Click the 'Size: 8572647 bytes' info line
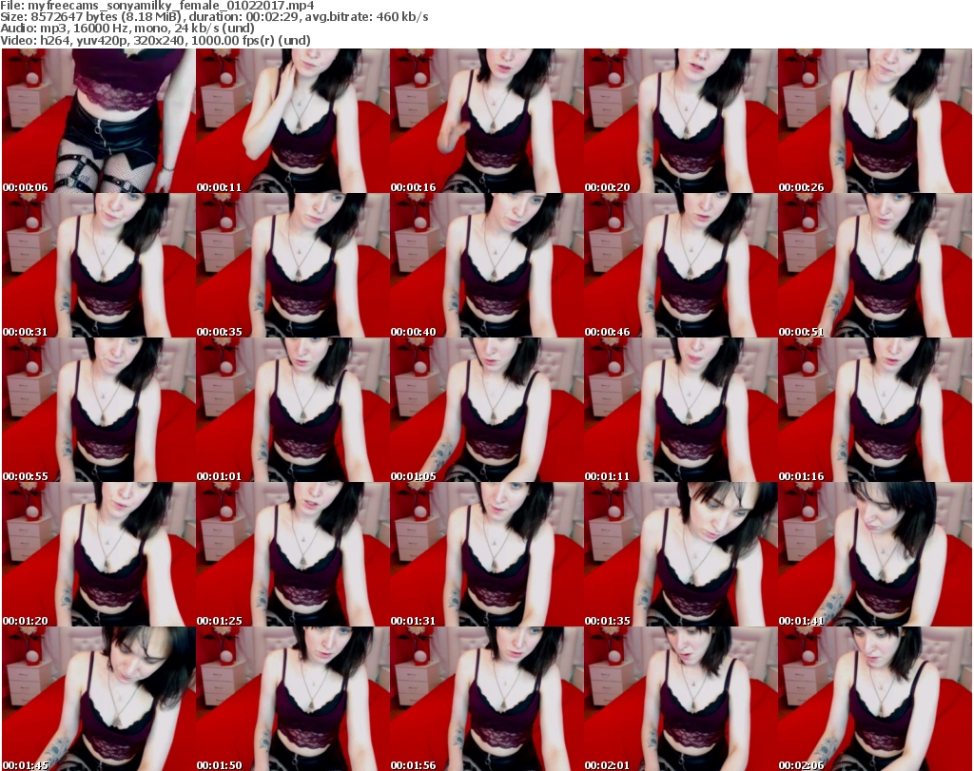 (x=214, y=17)
